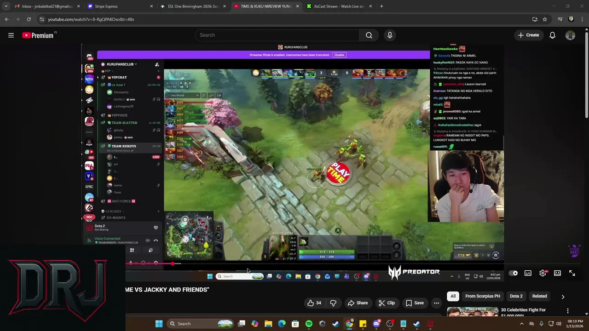Image resolution: width=589 pixels, height=331 pixels.
Task: Open a new Chrome tab
Action: (x=381, y=6)
